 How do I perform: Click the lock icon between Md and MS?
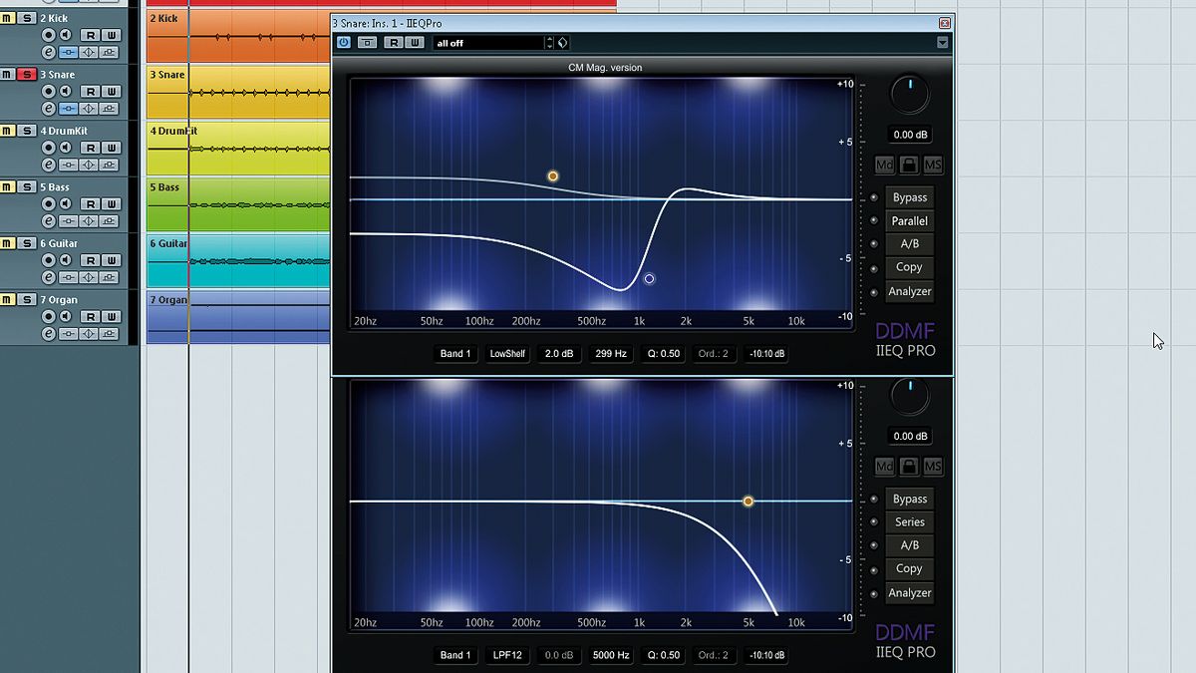(x=908, y=165)
